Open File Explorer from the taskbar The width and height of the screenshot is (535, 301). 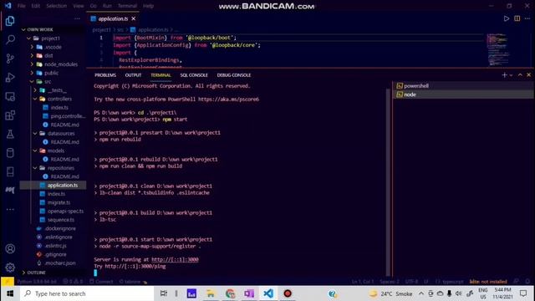click(211, 293)
